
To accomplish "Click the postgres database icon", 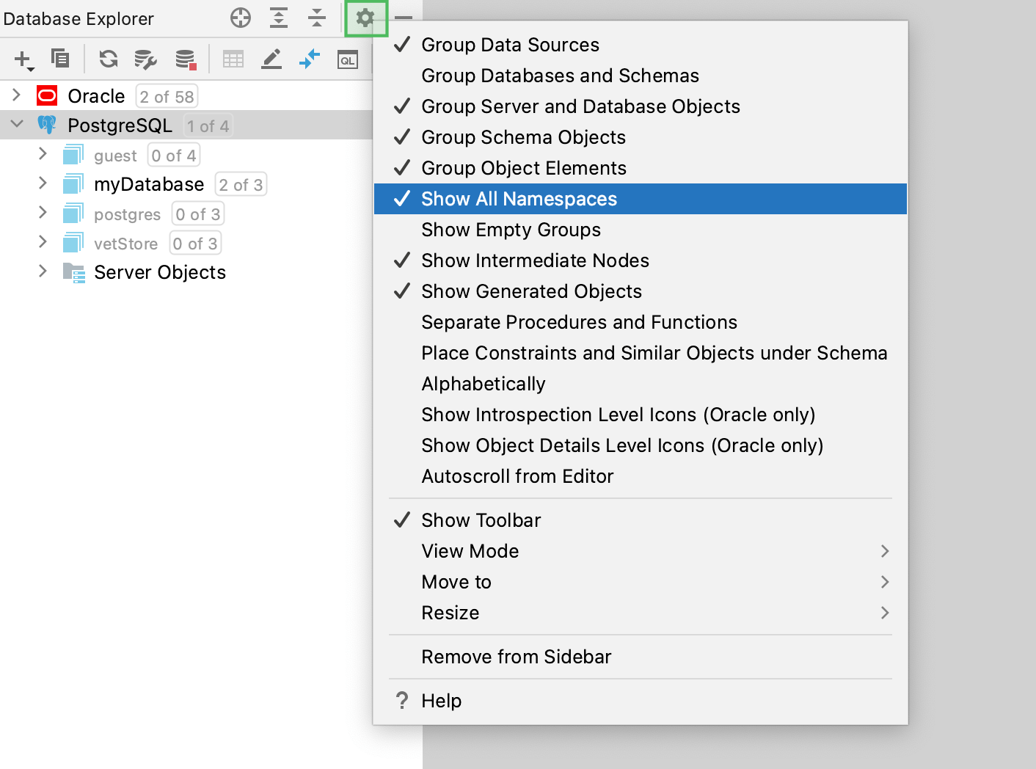I will point(73,213).
